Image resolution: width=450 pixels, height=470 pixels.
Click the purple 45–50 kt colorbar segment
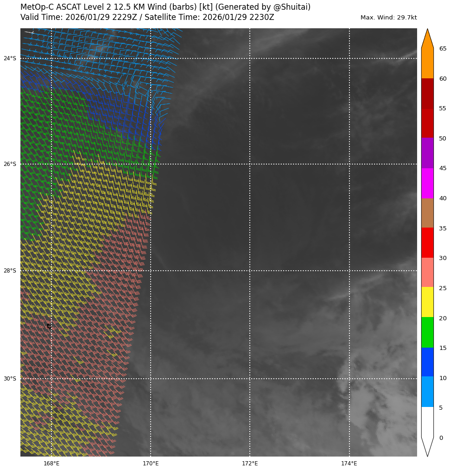427,153
